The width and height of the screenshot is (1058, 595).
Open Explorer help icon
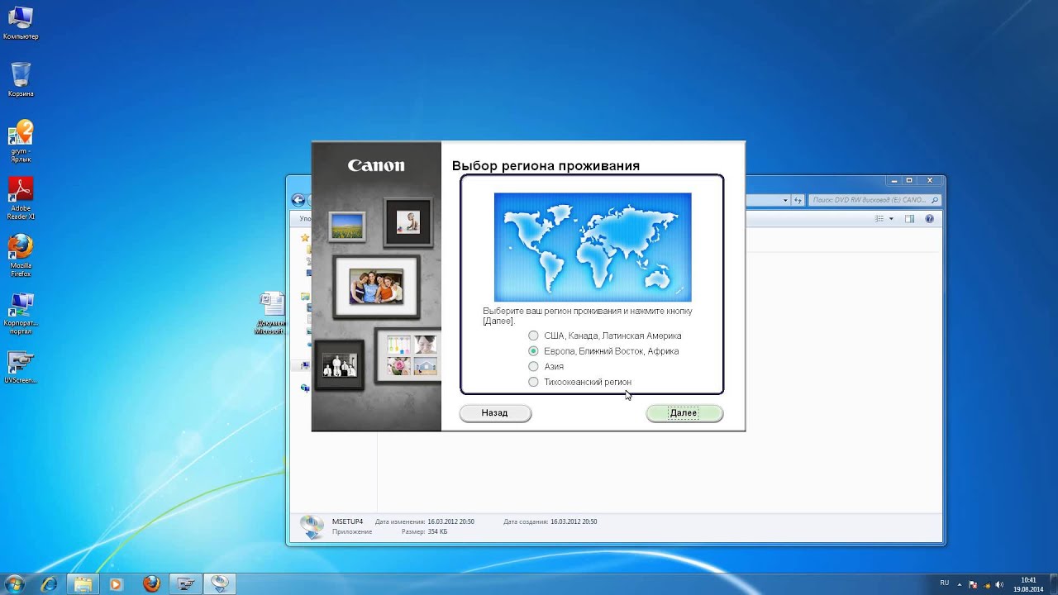click(929, 219)
